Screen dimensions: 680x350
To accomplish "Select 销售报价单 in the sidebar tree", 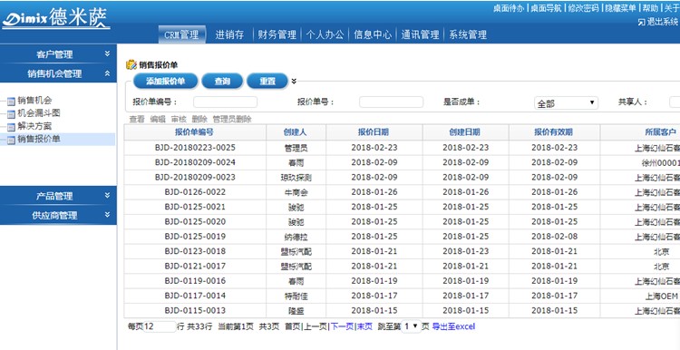I will coord(39,140).
